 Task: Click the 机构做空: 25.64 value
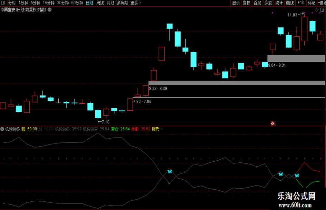coord(96,129)
